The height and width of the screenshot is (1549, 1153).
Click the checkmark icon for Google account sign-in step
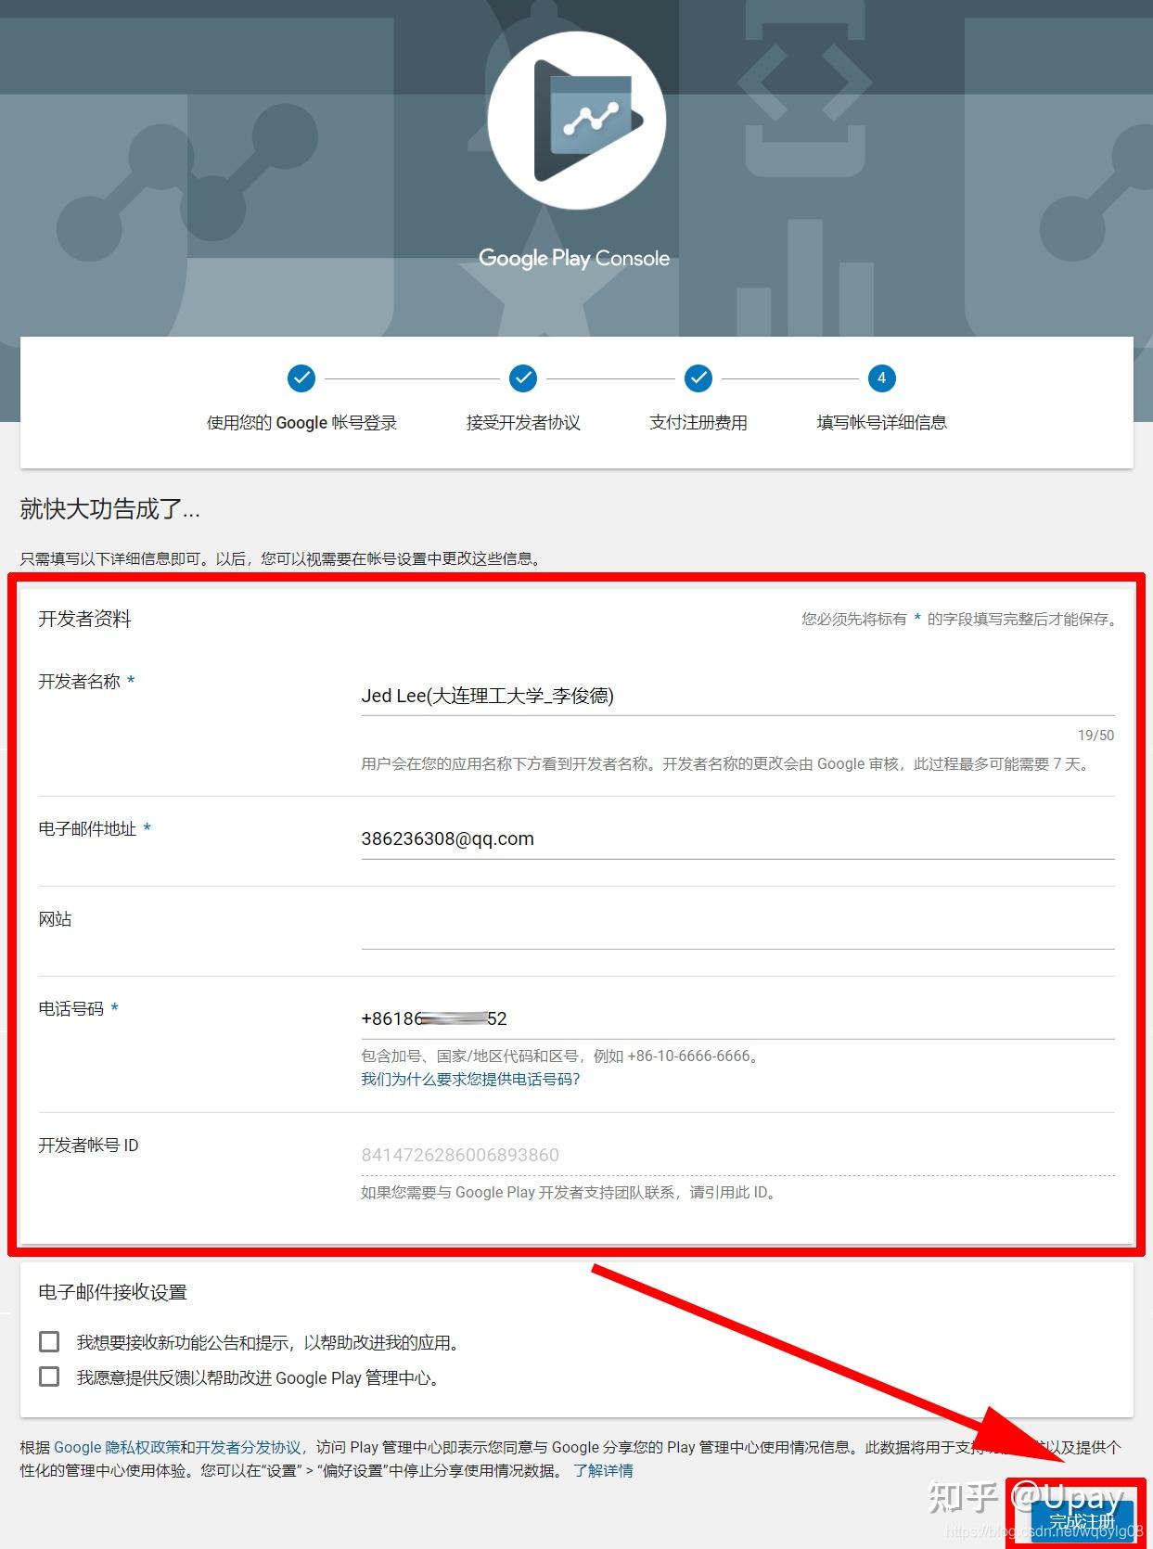[301, 378]
